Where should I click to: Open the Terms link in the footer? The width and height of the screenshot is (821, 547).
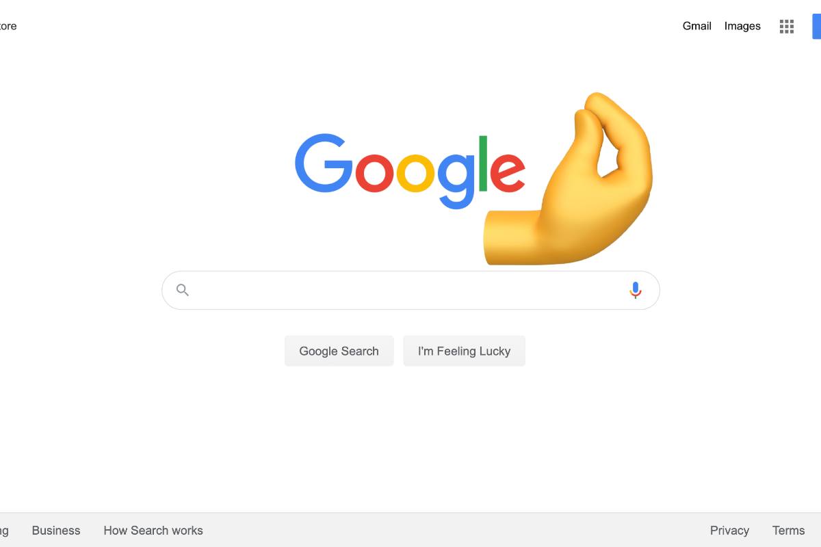pyautogui.click(x=789, y=531)
